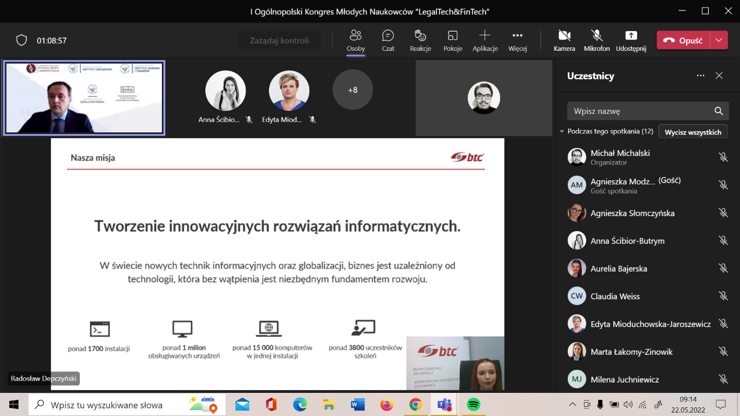Open dropdown arrow next to Opuść
740x416 pixels.
click(x=719, y=40)
